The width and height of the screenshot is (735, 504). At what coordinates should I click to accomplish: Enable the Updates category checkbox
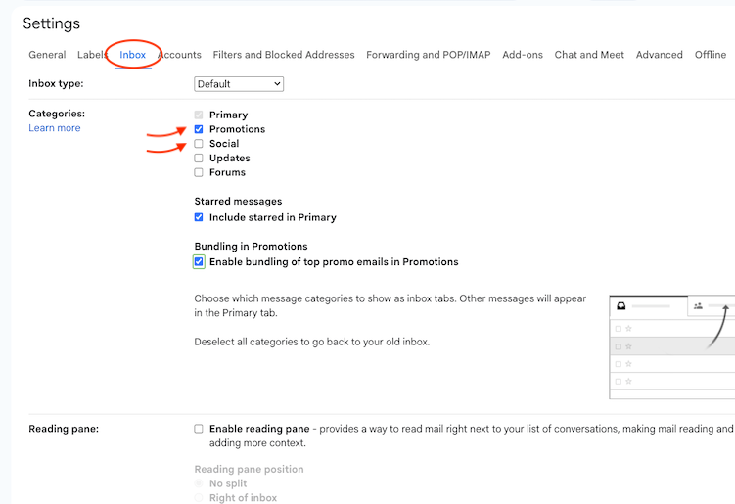(x=199, y=158)
